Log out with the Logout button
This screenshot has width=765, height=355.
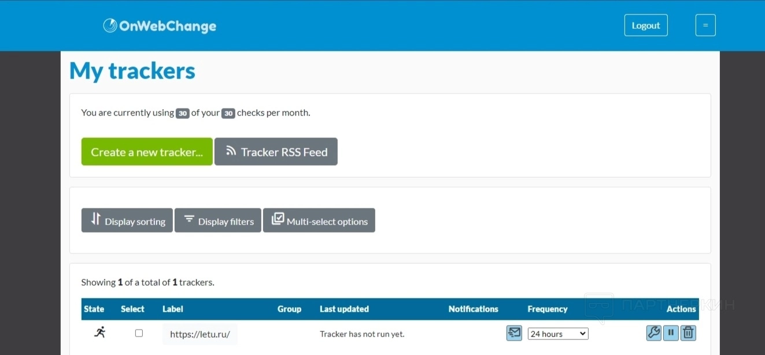point(645,25)
